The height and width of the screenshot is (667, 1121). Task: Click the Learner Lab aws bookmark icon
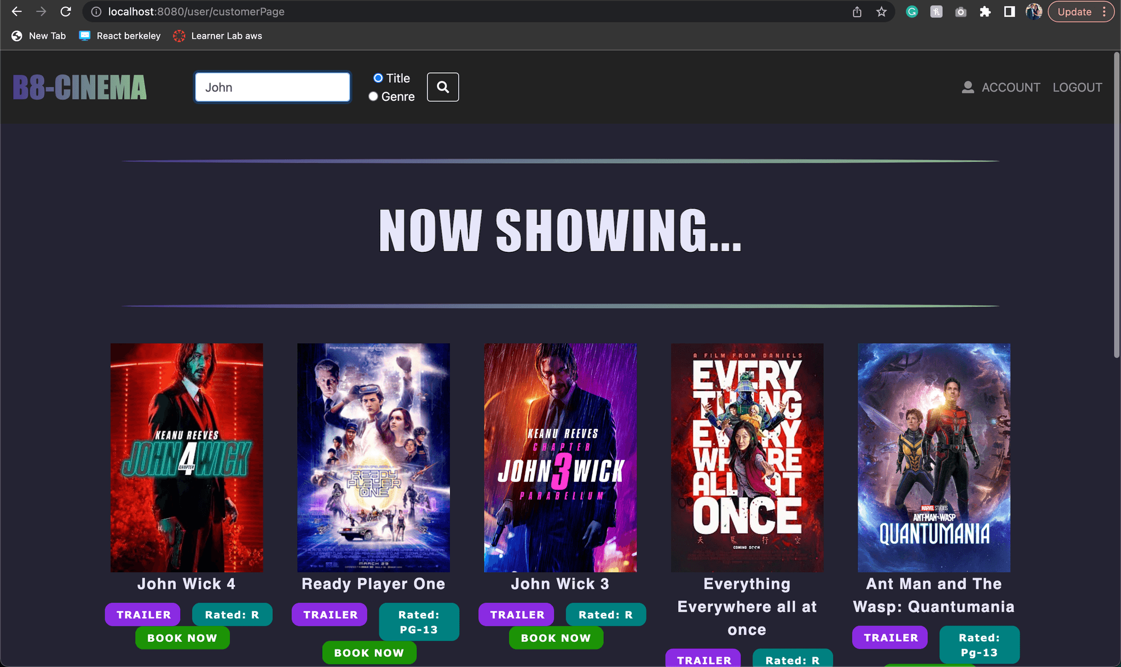pos(179,36)
